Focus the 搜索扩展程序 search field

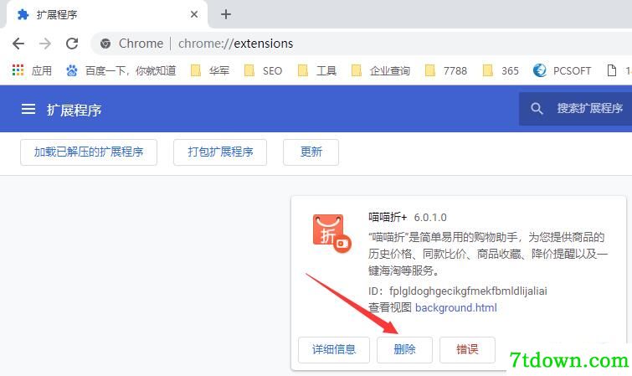[x=576, y=109]
